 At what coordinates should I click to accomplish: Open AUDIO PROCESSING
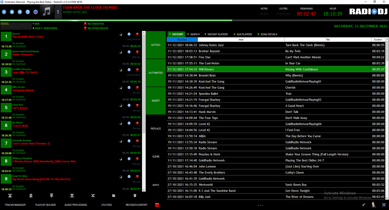76,205
